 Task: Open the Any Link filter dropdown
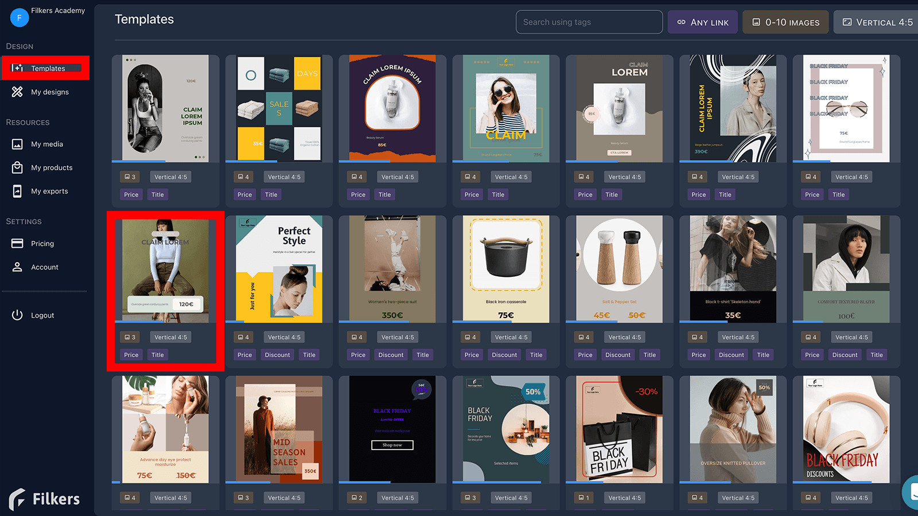[702, 22]
